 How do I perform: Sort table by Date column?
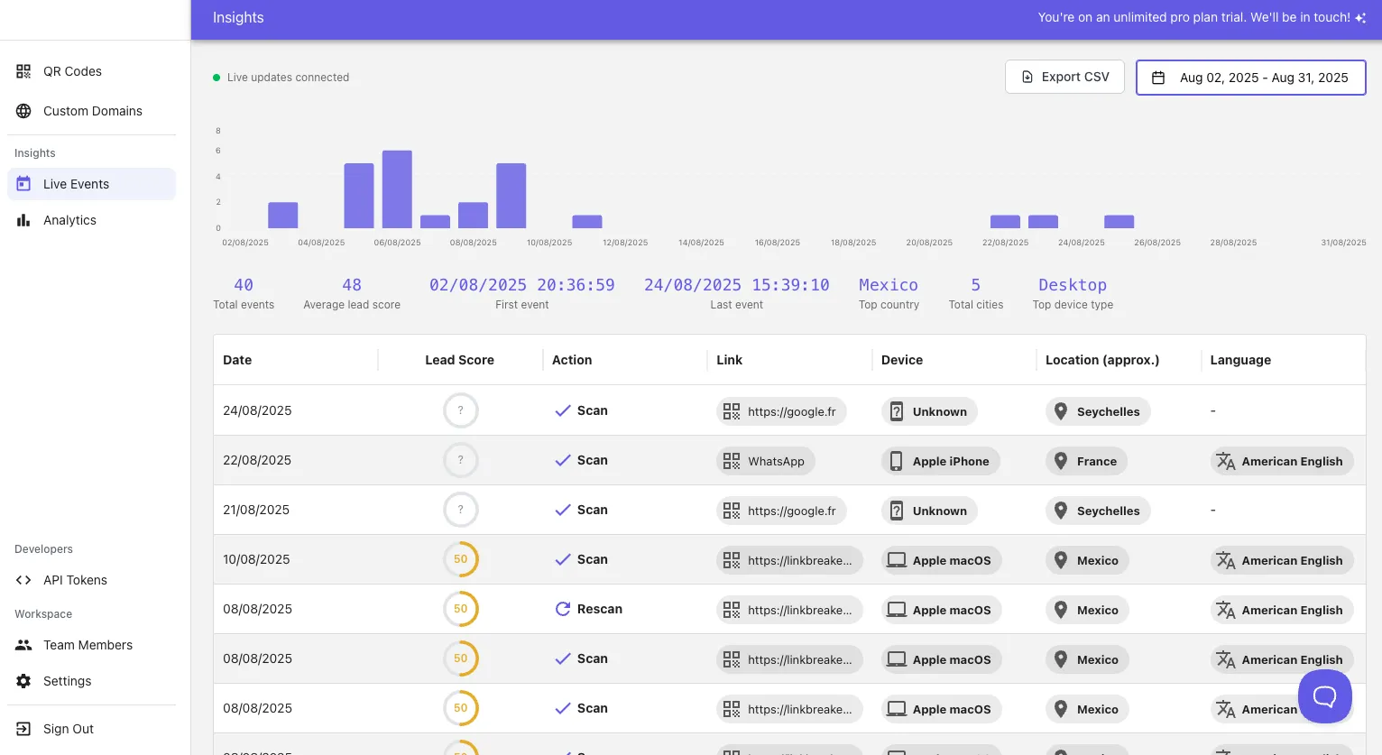click(x=237, y=360)
